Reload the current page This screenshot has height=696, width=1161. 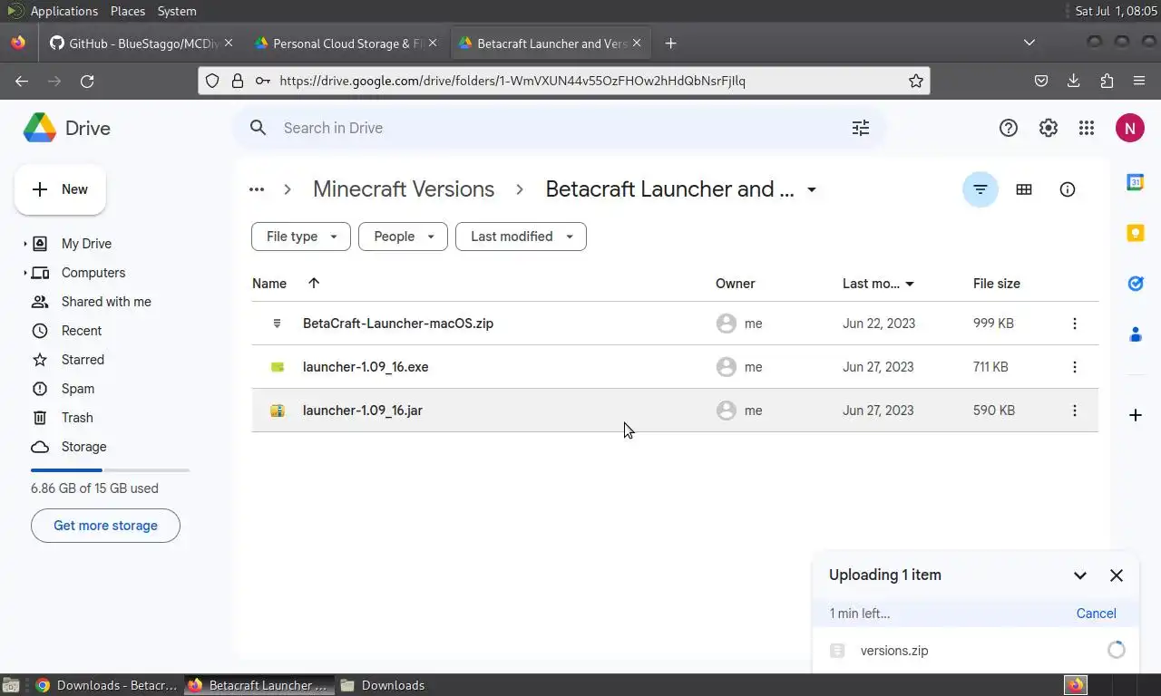(x=87, y=81)
